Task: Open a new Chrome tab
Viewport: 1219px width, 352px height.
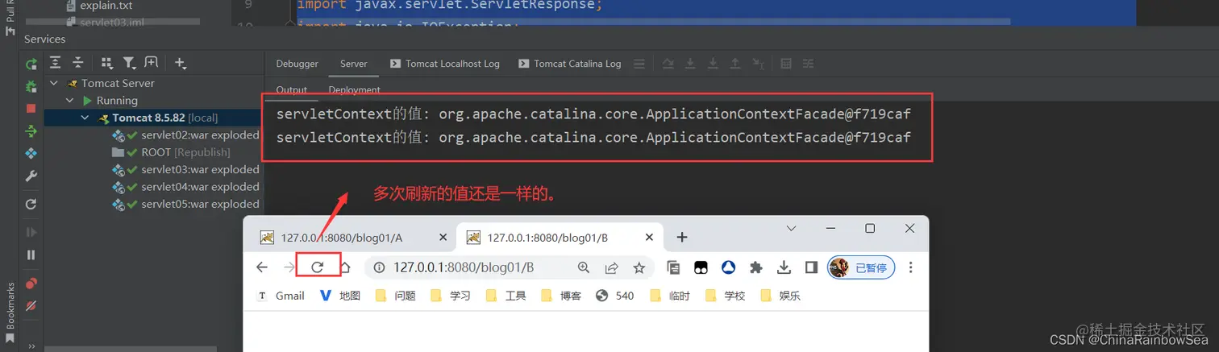Action: click(x=682, y=238)
